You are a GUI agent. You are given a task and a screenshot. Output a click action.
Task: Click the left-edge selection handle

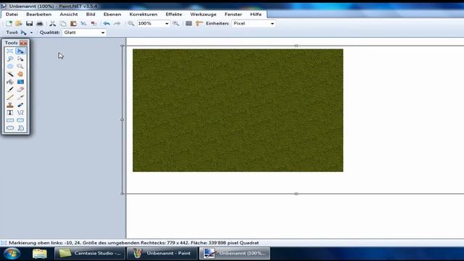123,120
